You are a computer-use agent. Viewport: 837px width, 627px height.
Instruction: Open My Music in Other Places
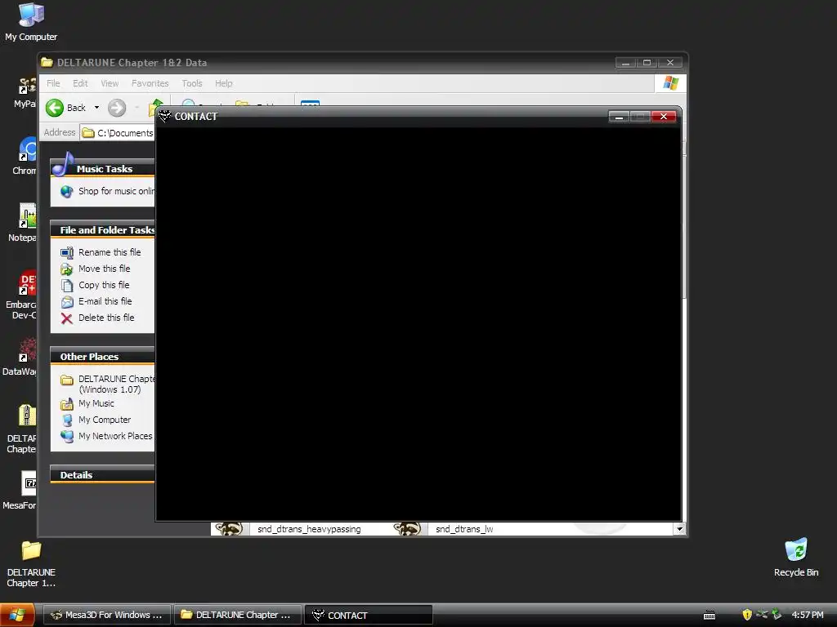96,403
